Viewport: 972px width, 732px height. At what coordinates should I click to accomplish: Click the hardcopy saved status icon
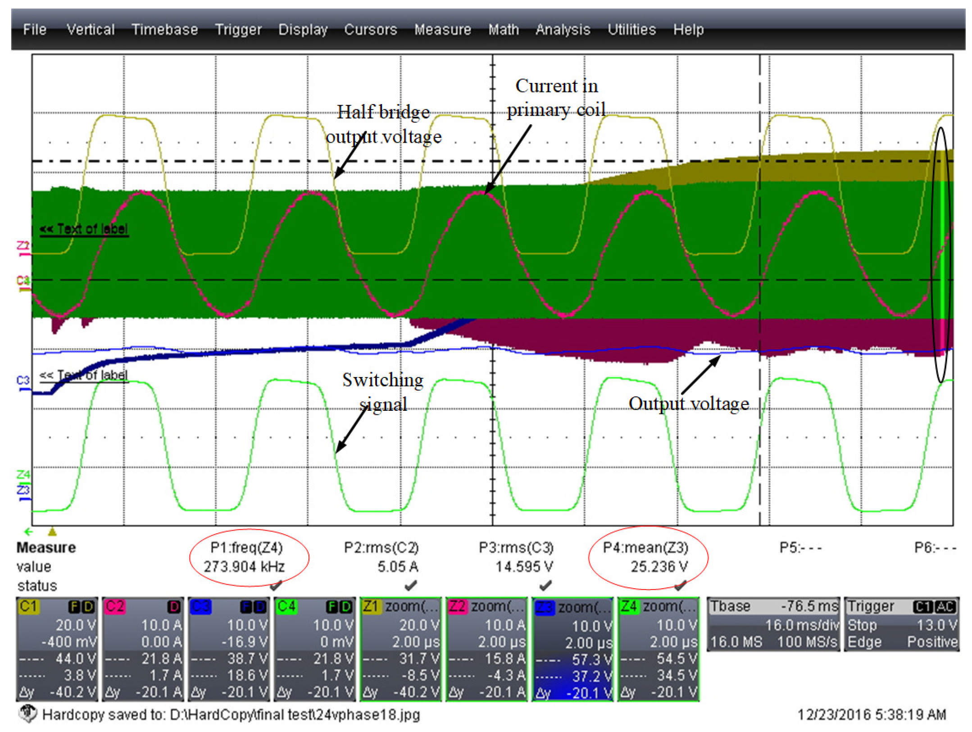[x=28, y=714]
